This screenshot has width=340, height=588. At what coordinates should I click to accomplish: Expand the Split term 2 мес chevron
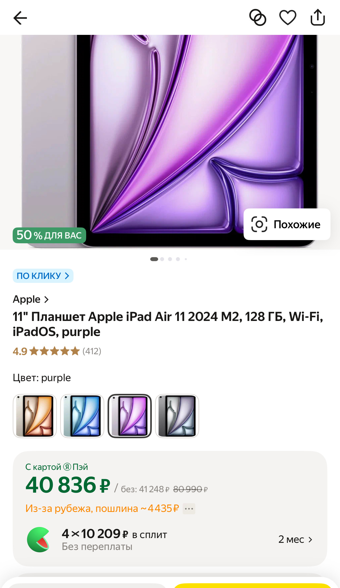coord(310,539)
